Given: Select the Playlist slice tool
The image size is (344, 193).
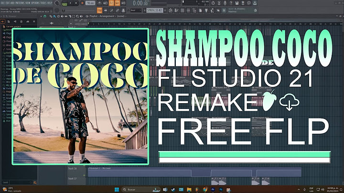Looking at the screenshot, I should (70, 16).
